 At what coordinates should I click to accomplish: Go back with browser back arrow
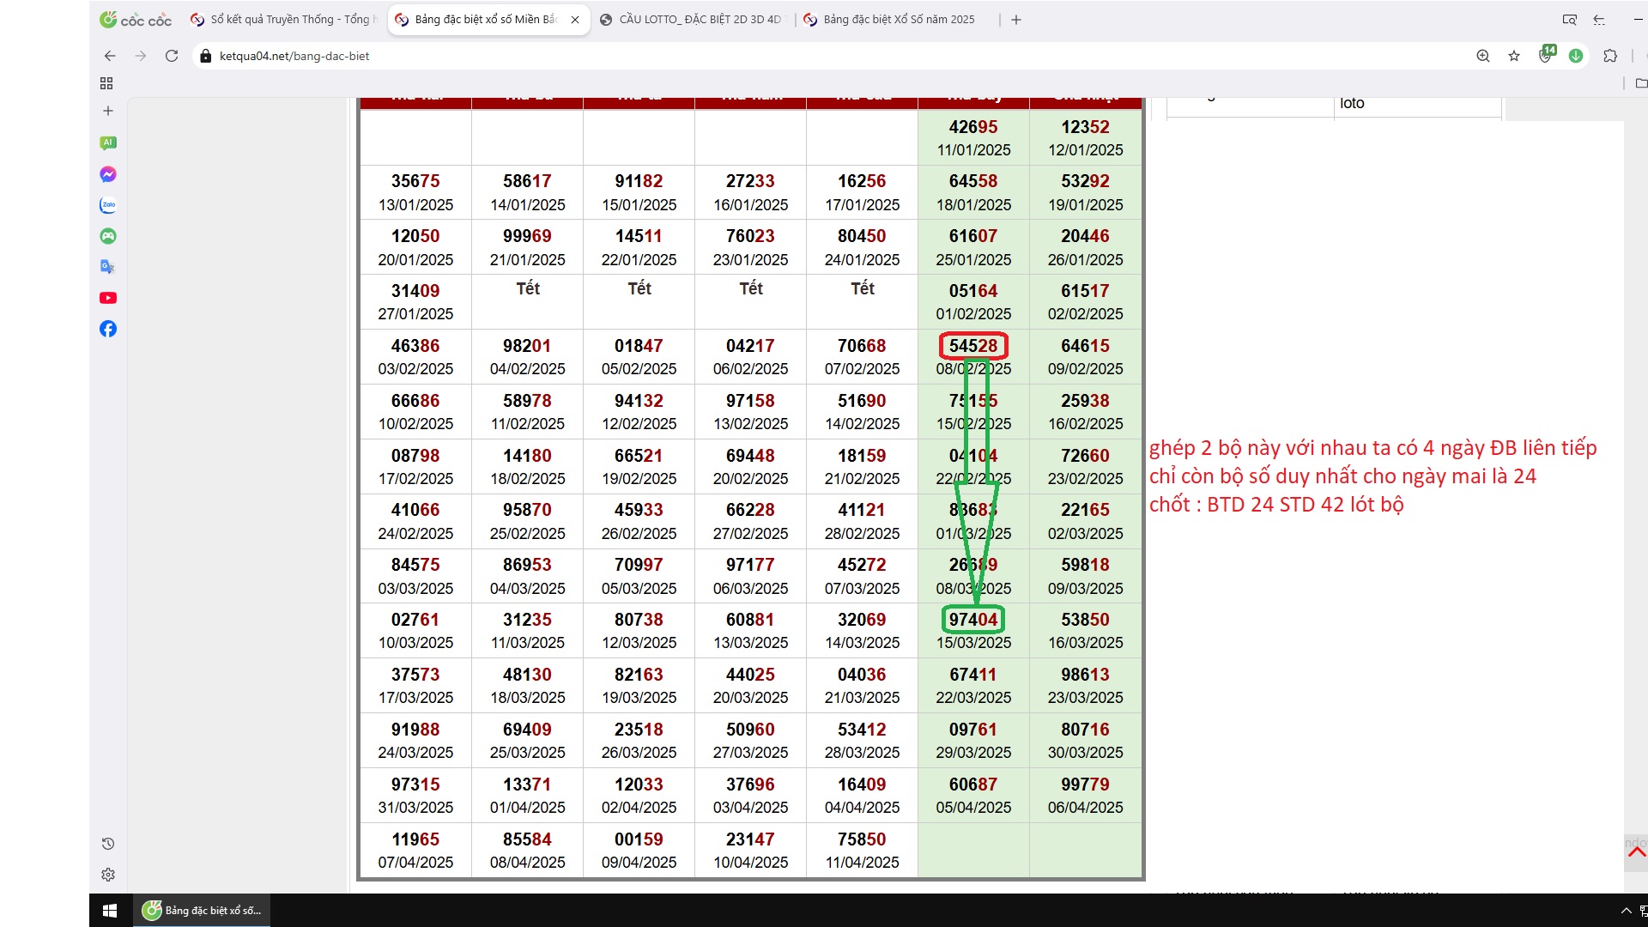click(x=110, y=56)
